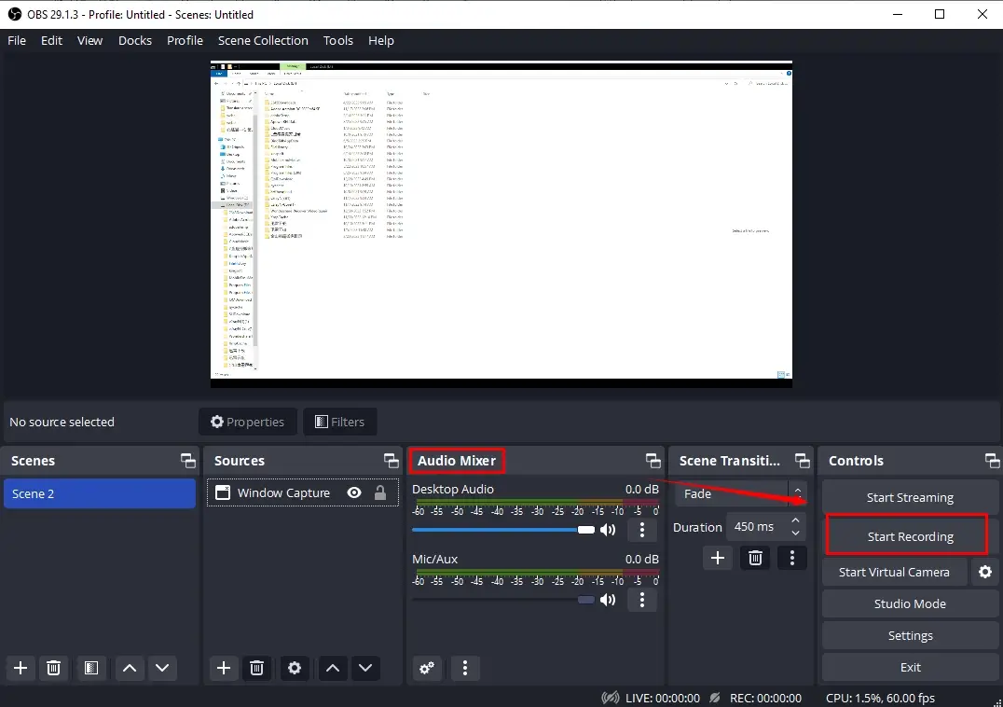Add a new scene transition
The image size is (1003, 707).
click(718, 558)
